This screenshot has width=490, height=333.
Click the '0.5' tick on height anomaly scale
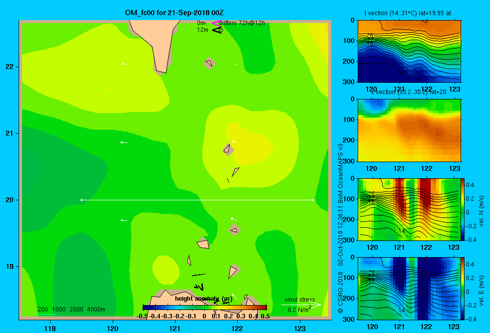[x=265, y=316]
